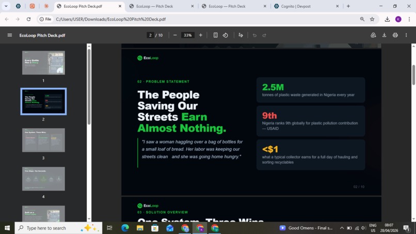Select the draw annotation tool
The height and width of the screenshot is (234, 416).
(241, 35)
